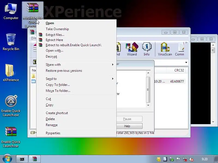Click the taskbar clock showing 9:20
The width and height of the screenshot is (218, 163).
[x=205, y=159]
